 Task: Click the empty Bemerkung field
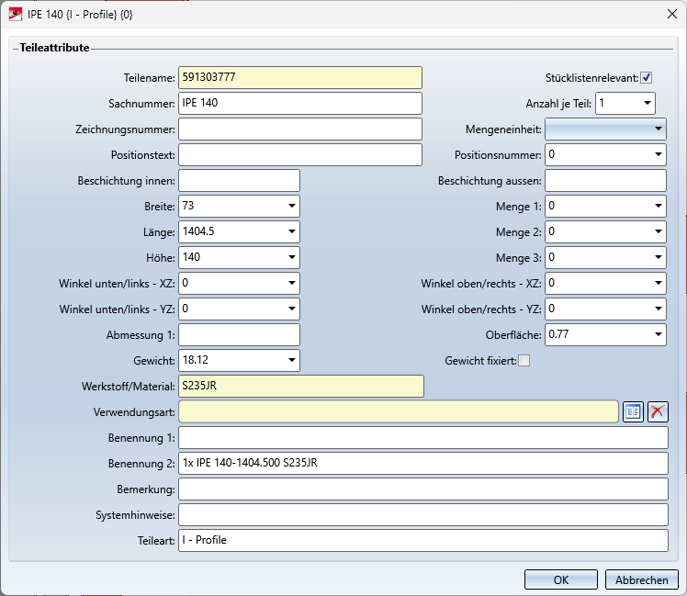[422, 489]
